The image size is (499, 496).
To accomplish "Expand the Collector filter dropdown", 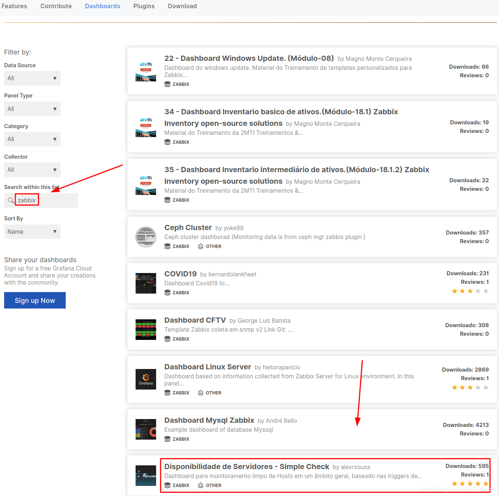I will click(32, 170).
